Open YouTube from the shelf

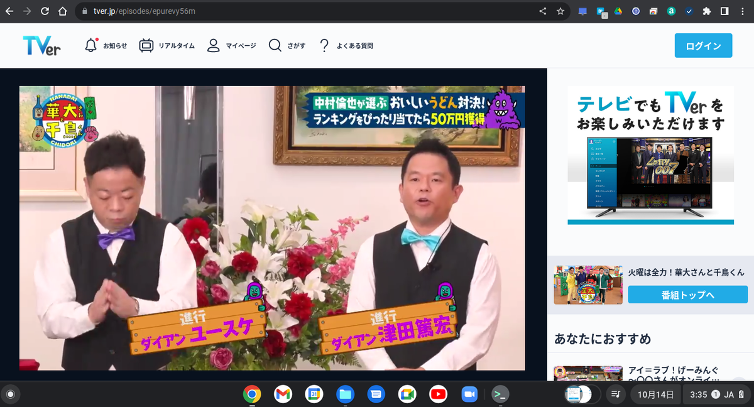(438, 394)
